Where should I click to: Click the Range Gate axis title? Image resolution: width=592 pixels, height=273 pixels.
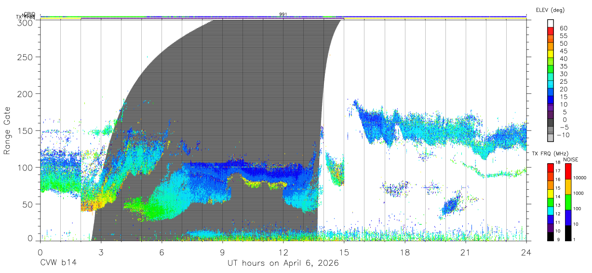(x=7, y=130)
